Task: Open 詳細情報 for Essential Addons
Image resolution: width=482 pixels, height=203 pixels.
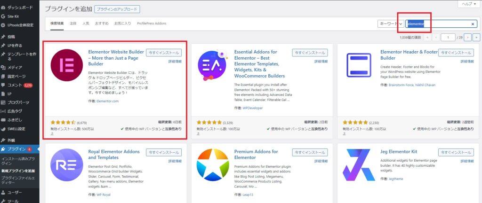Action: [321, 62]
